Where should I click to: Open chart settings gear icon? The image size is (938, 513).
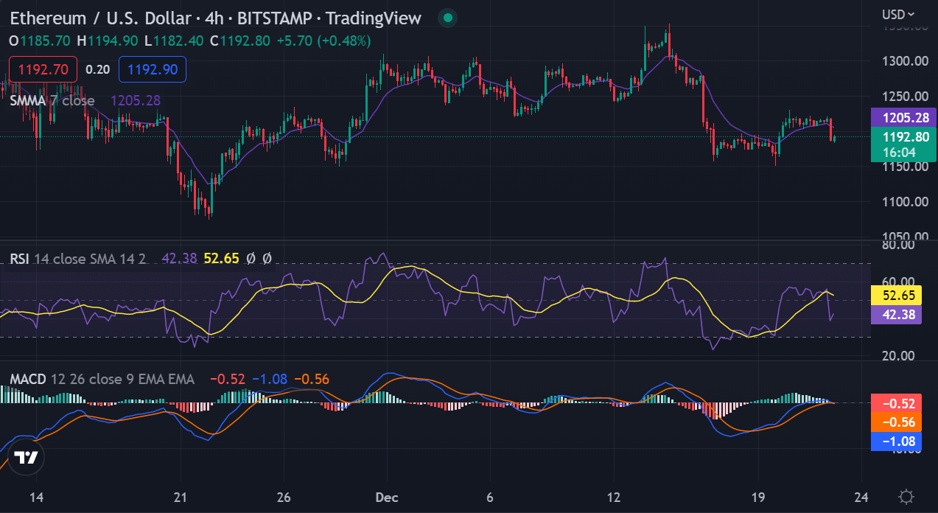906,496
